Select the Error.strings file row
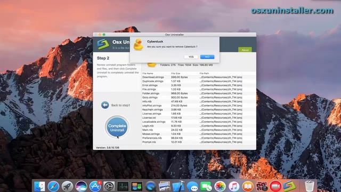The image size is (341, 192). click(x=199, y=85)
